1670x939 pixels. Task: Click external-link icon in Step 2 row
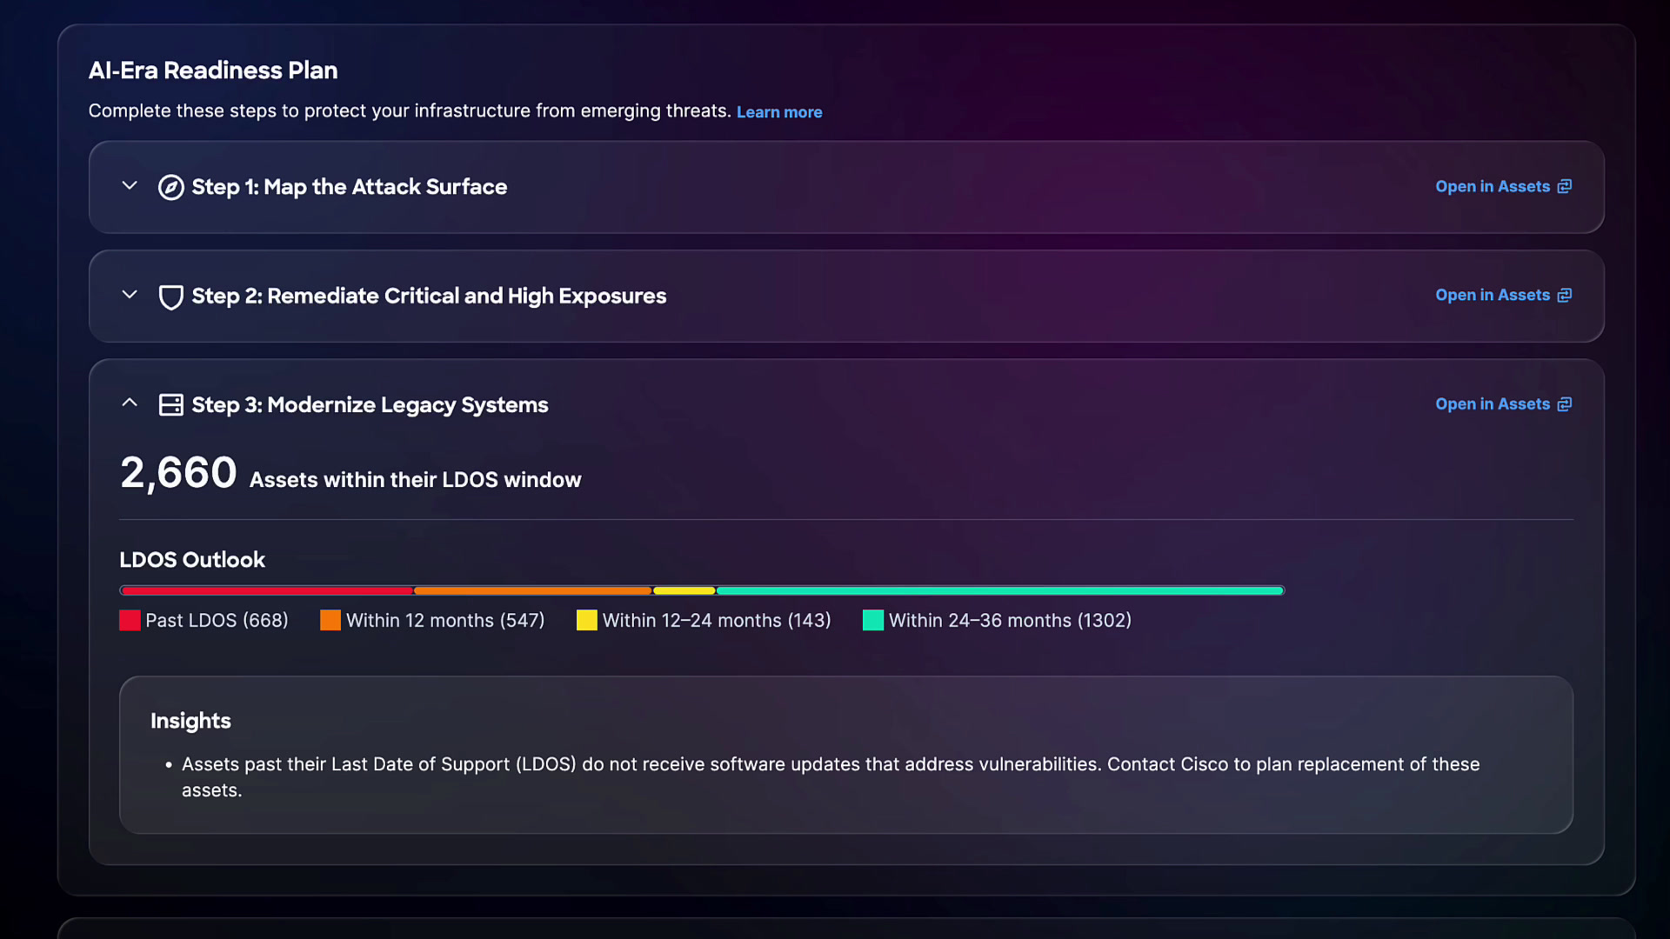tap(1564, 296)
